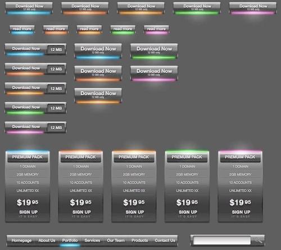
Task: Click the blue read more button
Action: click(x=22, y=30)
